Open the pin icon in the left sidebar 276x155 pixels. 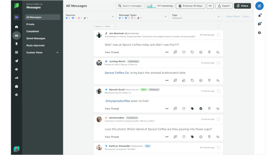pos(17,44)
